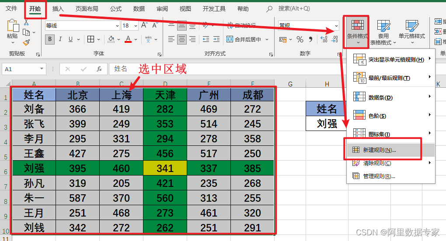Click the insert function fx icon
The image size is (446, 241).
click(99, 69)
